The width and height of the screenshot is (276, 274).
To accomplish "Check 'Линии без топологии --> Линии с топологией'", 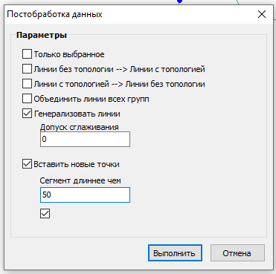I will (27, 69).
